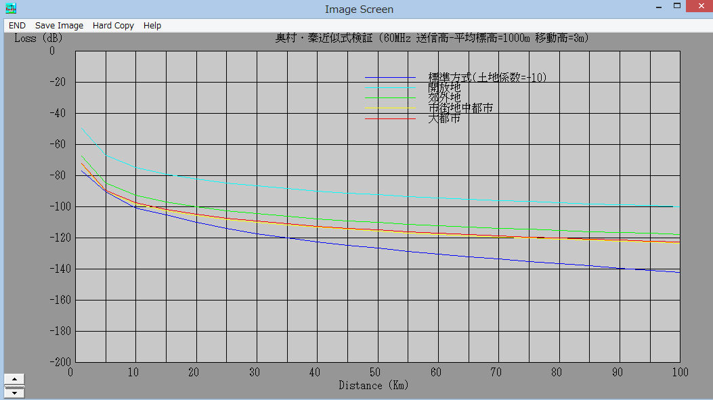Viewport: 713px width, 400px height.
Task: Click the 市街地中都市 legend label
Action: pos(460,108)
